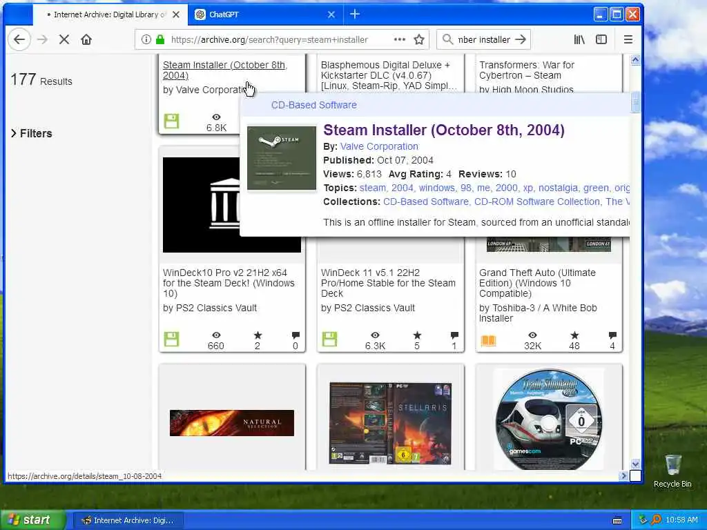Close the ChatGPT tab
707x530 pixels.
point(331,14)
